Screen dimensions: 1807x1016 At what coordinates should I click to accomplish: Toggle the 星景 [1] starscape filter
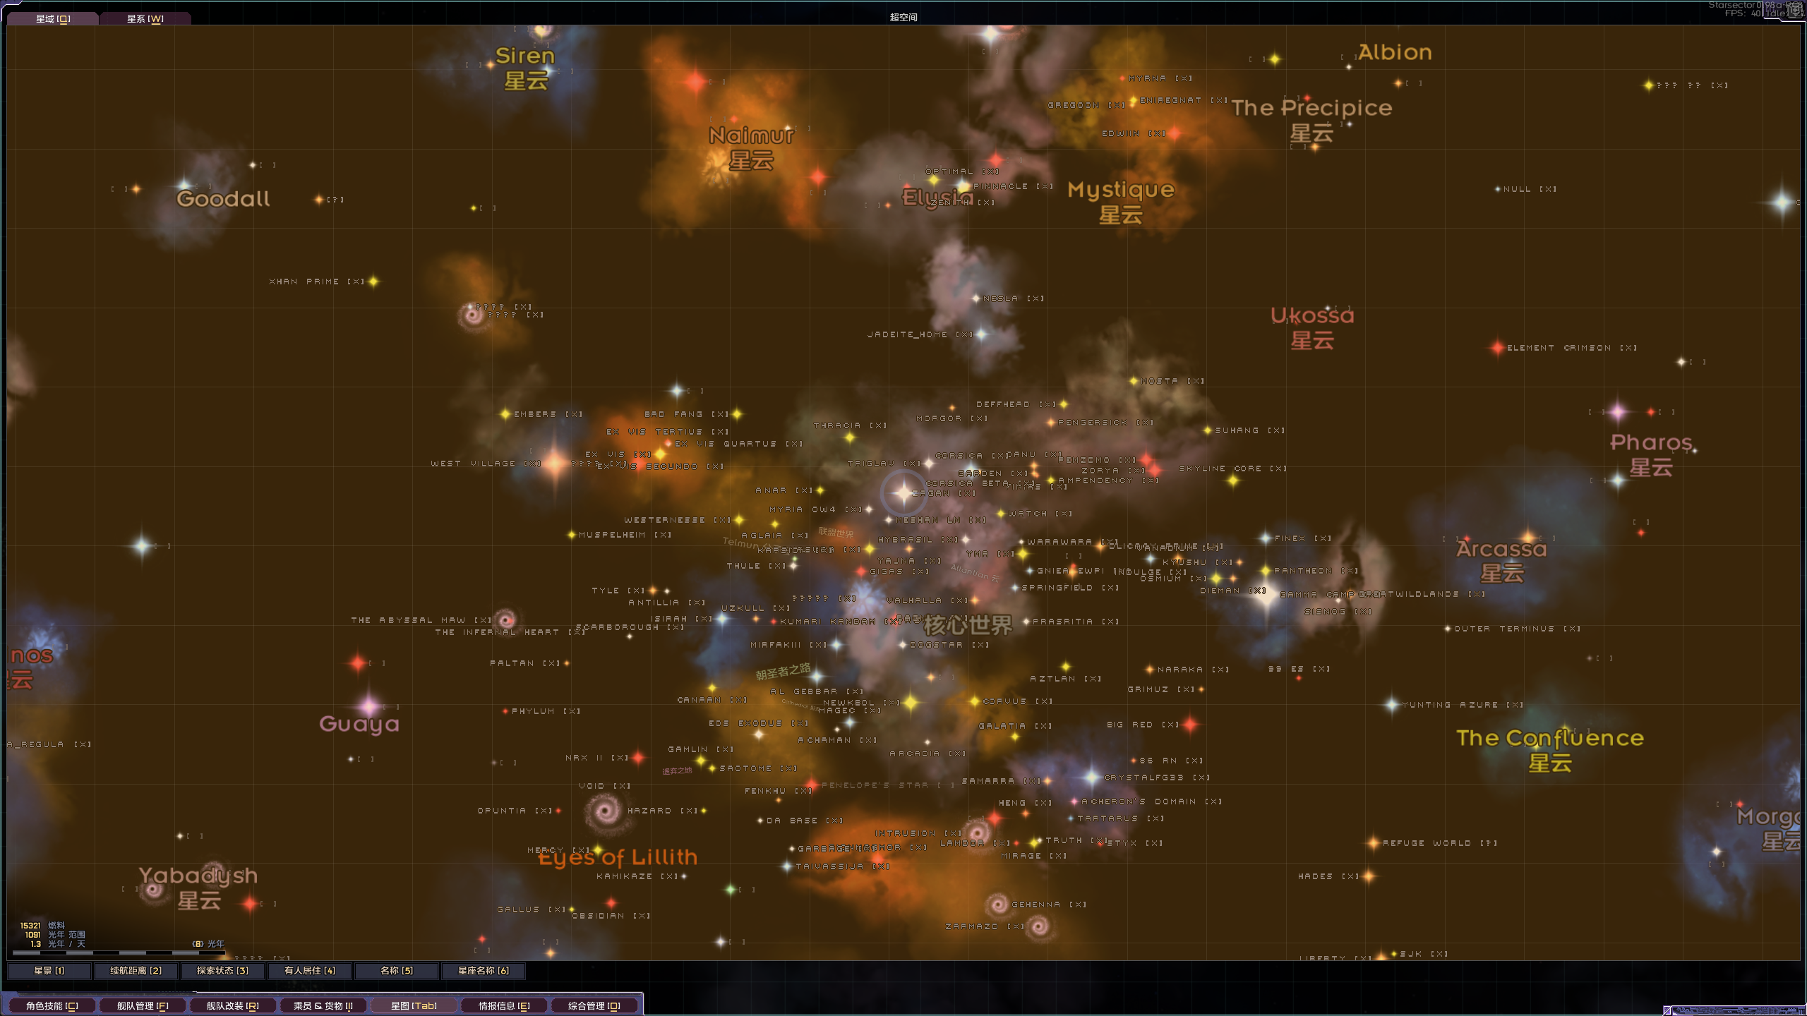(49, 971)
